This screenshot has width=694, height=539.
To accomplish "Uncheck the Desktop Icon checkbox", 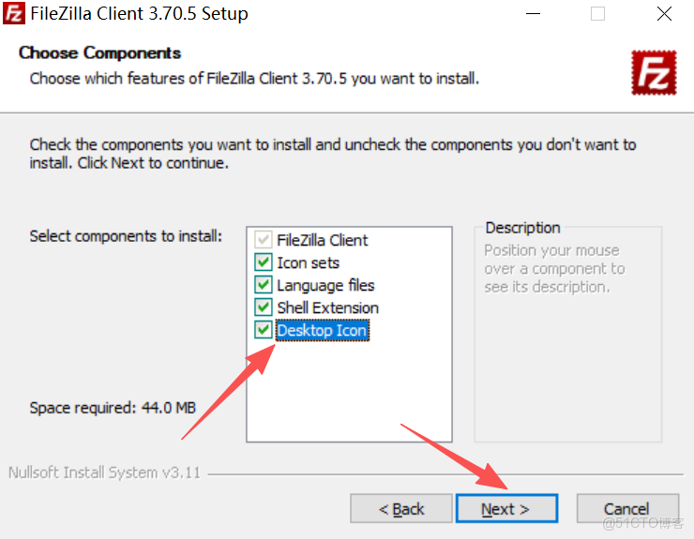I will coord(264,330).
